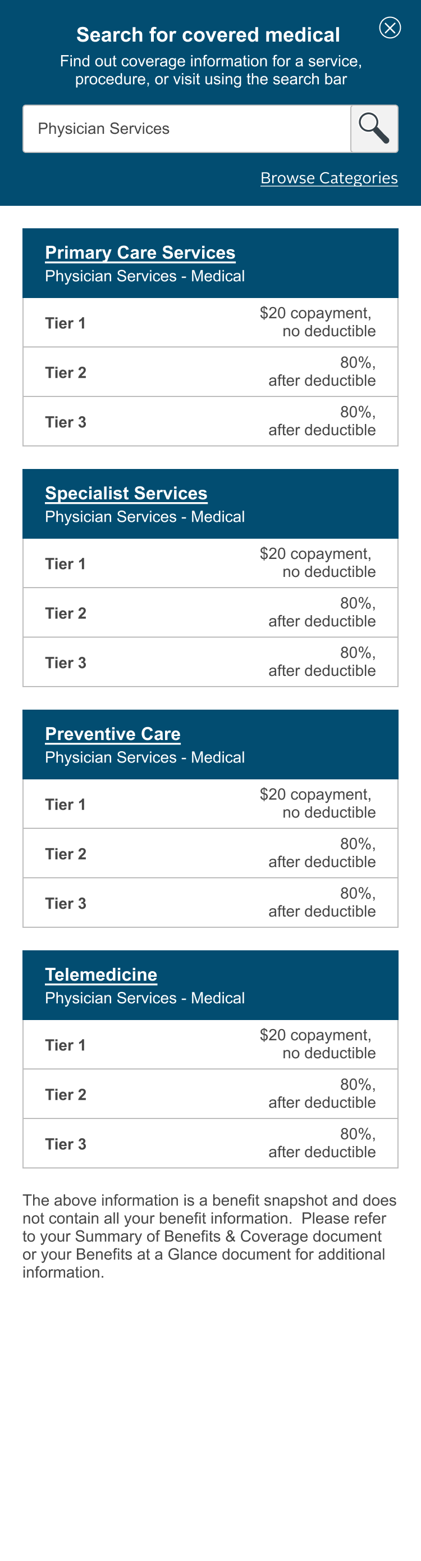Select Tier 1 row under Primary Care Services

(x=210, y=322)
